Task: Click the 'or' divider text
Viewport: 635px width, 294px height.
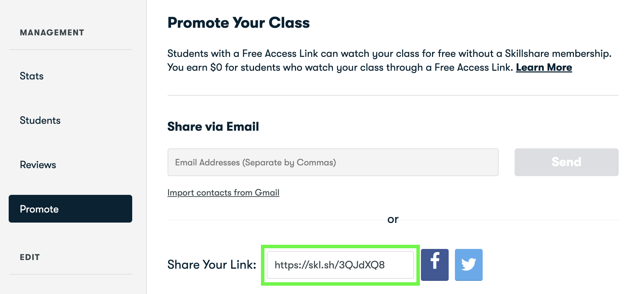Action: click(x=393, y=219)
